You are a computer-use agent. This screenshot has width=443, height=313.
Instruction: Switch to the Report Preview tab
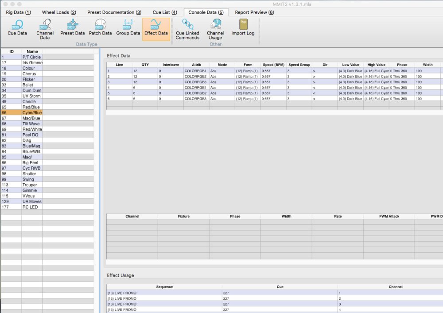click(x=254, y=12)
